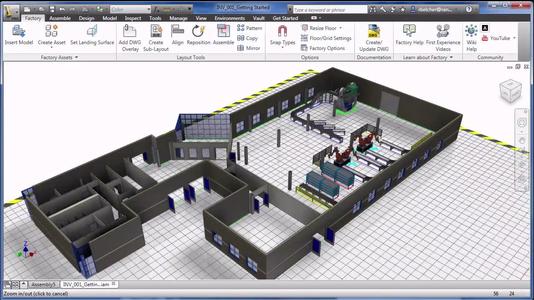The image size is (534, 300).
Task: Open Floor/Grid Settings
Action: 326,38
